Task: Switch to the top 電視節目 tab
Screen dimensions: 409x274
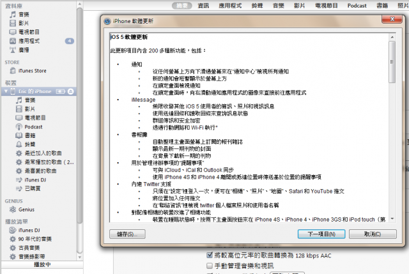Action: (x=327, y=6)
